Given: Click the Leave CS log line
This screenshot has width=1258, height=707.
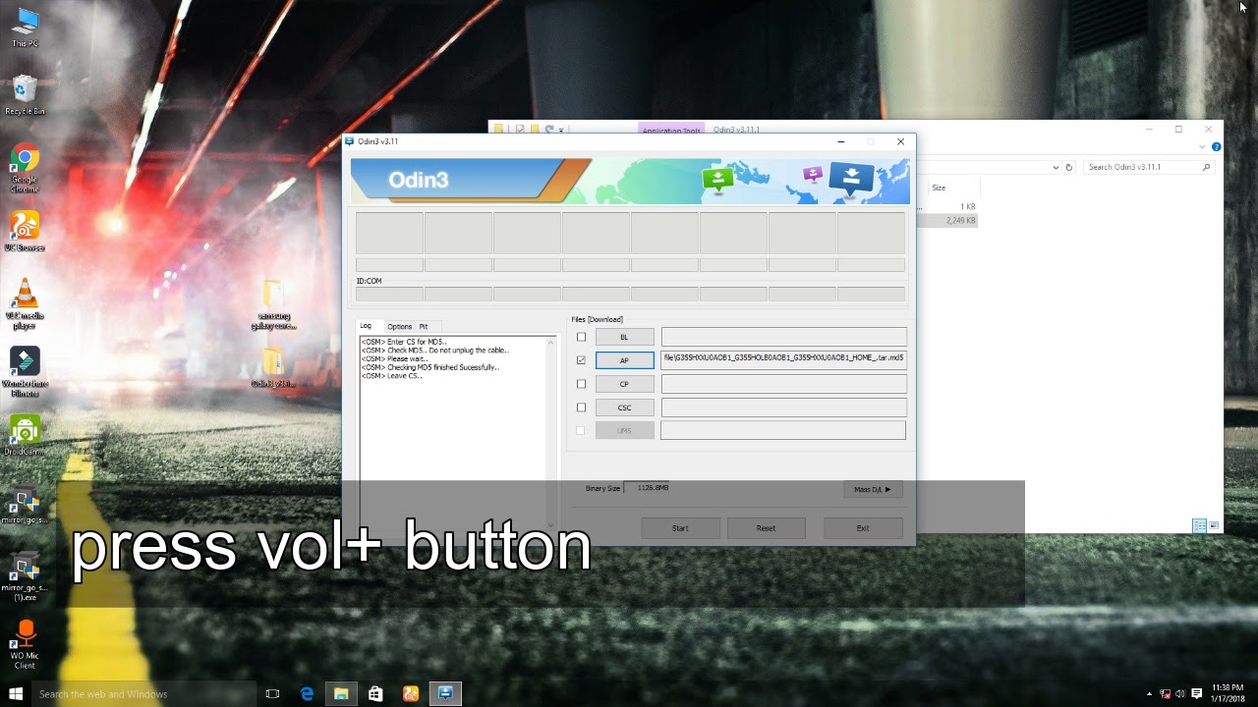Looking at the screenshot, I should coord(391,376).
